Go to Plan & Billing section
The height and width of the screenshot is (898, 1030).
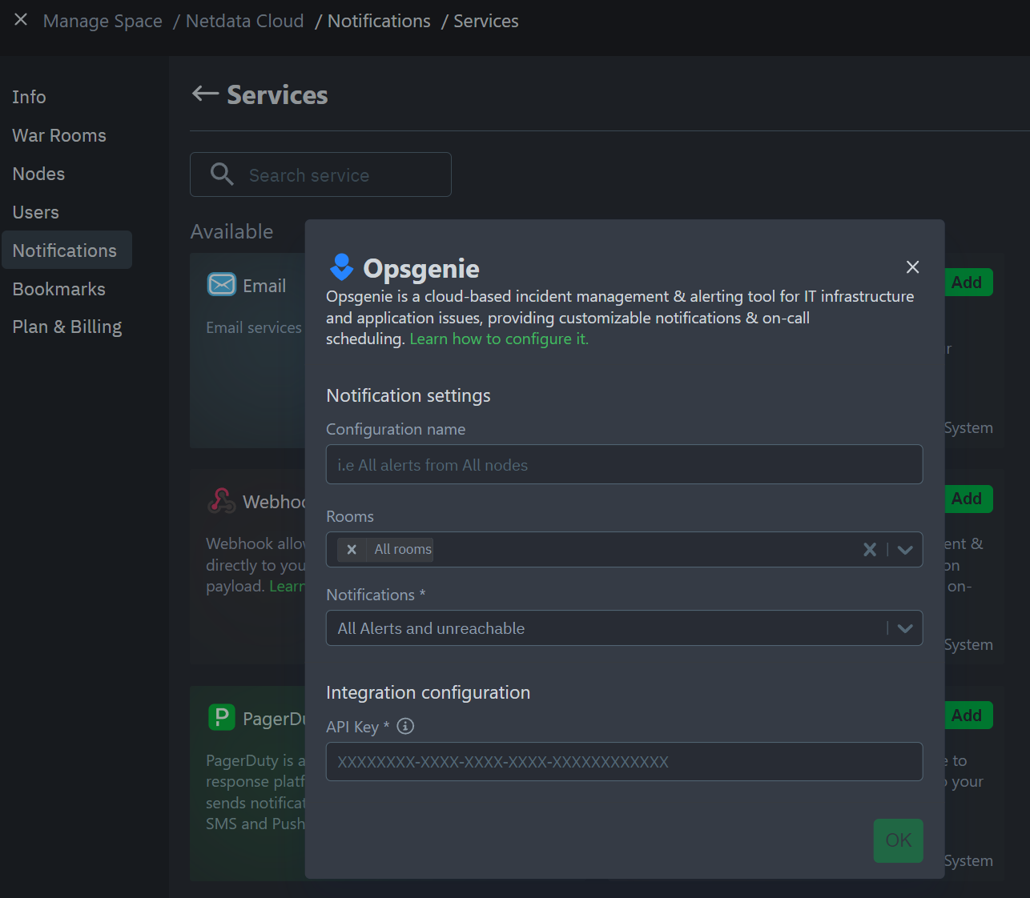coord(67,327)
